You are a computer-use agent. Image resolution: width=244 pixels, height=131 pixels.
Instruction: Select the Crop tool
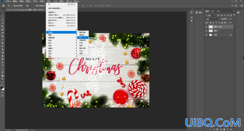[x=2, y=26]
